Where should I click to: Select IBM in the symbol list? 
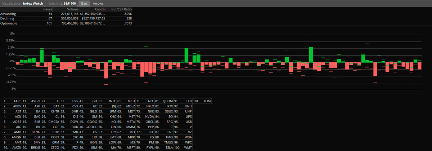pos(94,147)
